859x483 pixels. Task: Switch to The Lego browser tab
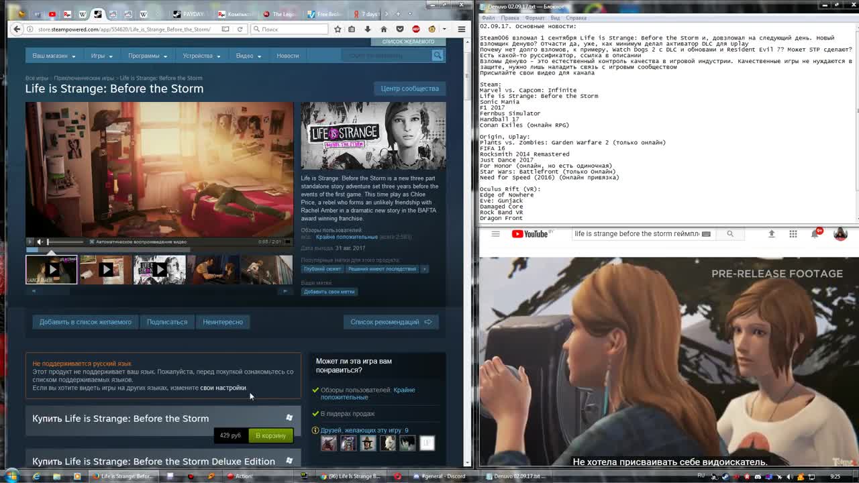tap(281, 14)
